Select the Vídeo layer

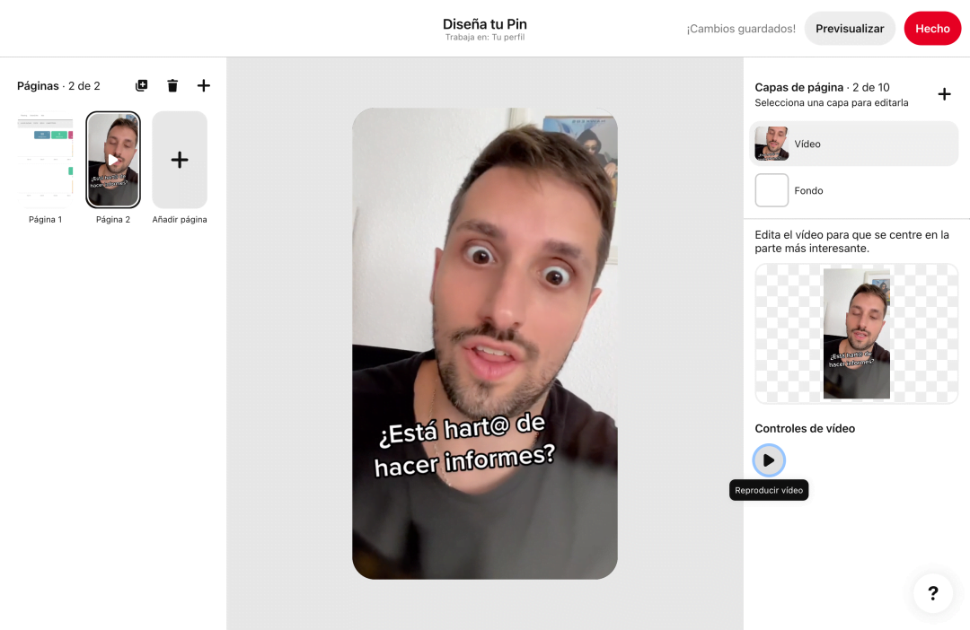pyautogui.click(x=853, y=144)
